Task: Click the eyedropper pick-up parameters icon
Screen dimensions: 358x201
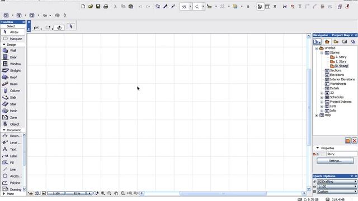Action: coord(166,6)
